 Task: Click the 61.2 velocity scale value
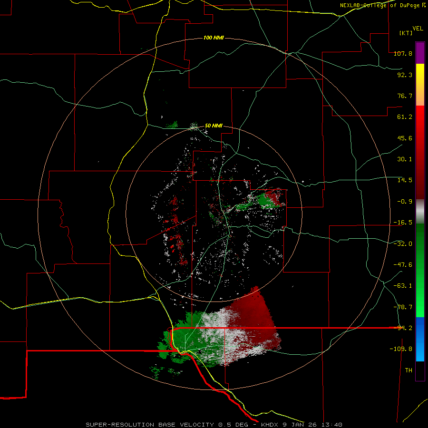click(x=405, y=117)
